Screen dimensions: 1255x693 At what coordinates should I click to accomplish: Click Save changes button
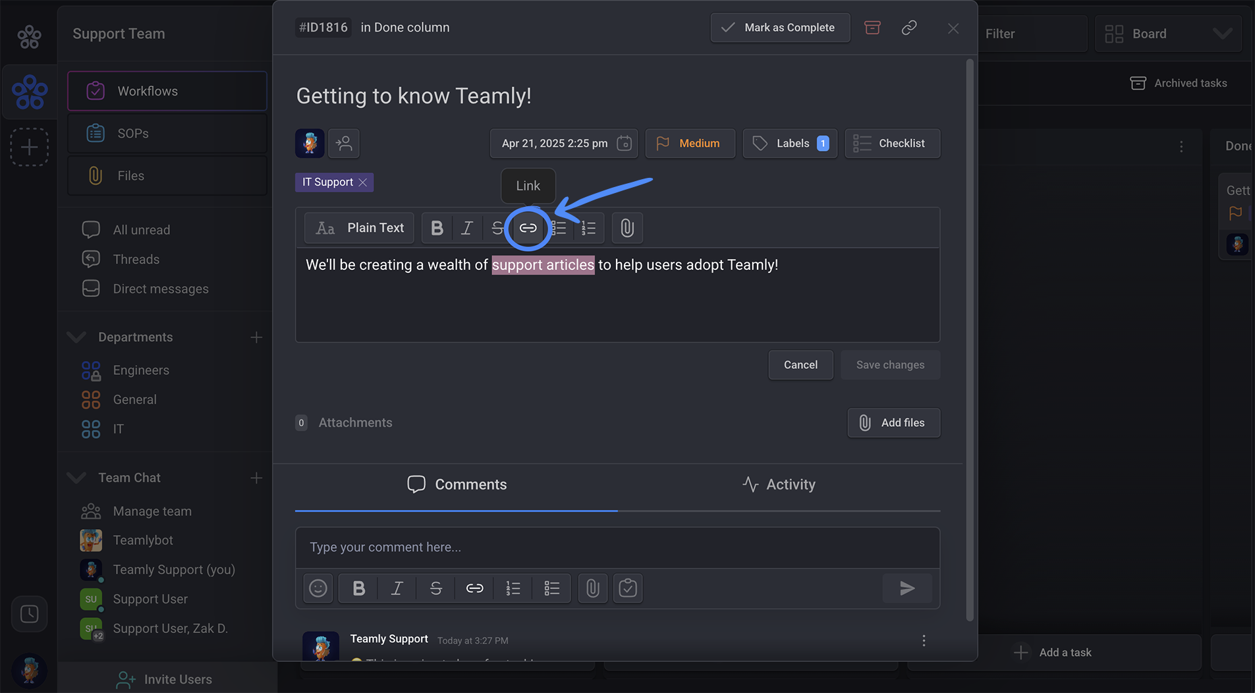(x=890, y=365)
